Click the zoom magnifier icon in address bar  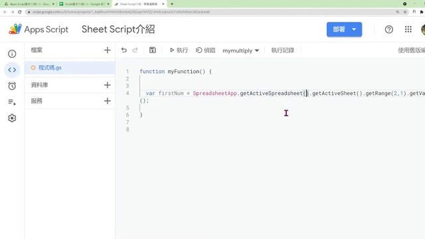tap(398, 12)
